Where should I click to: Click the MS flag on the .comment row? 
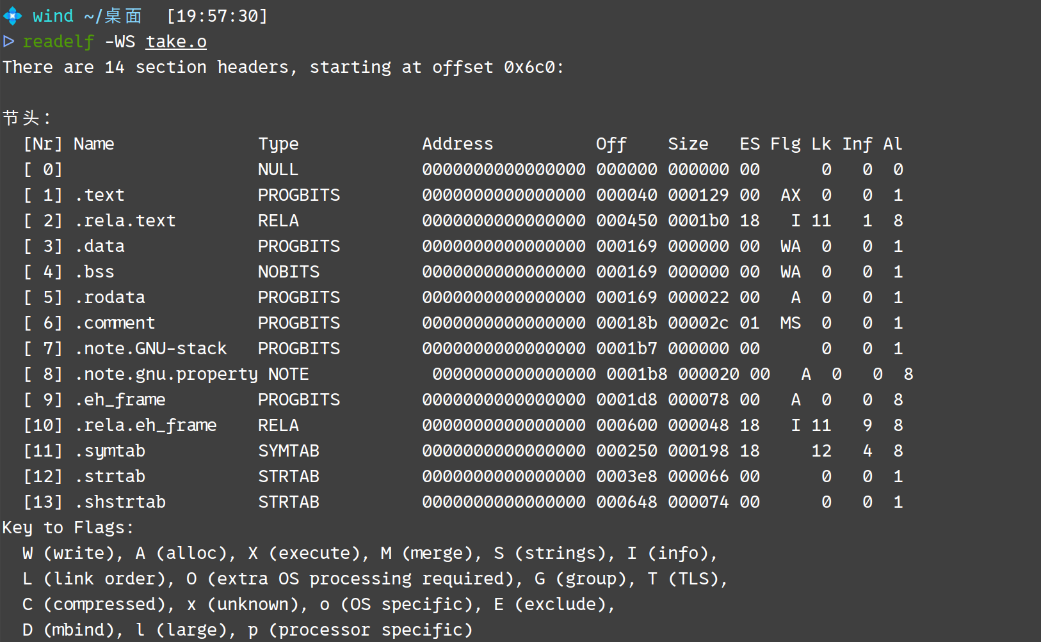790,323
